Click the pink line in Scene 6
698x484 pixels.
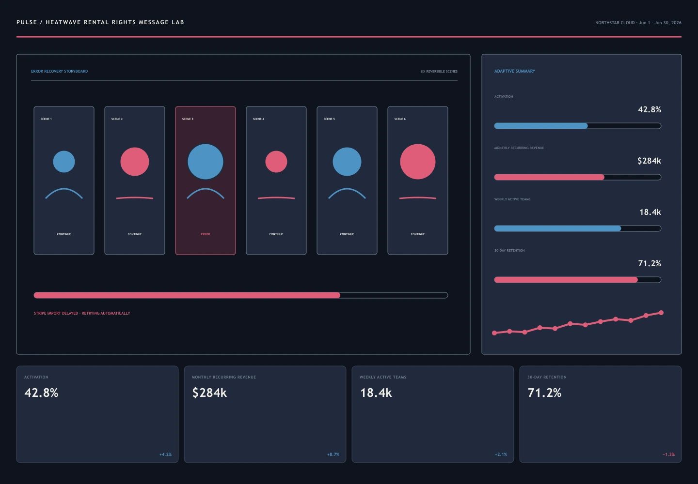point(418,198)
